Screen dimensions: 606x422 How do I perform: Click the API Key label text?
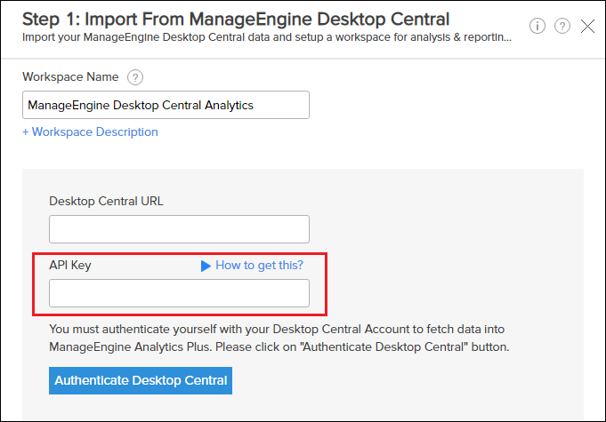[69, 265]
